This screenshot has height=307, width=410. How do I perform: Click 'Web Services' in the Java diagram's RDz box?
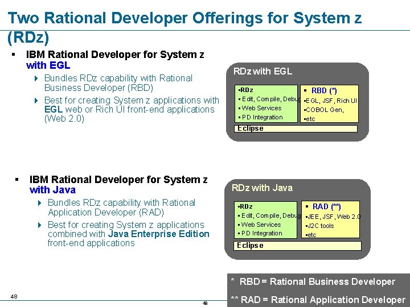pyautogui.click(x=261, y=225)
